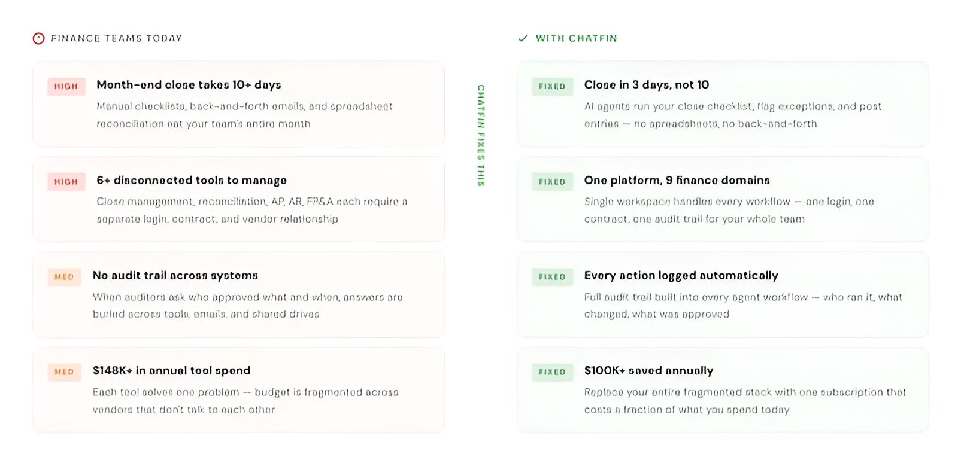
Task: Click the MED badge on No audit trail card
Action: (x=64, y=277)
